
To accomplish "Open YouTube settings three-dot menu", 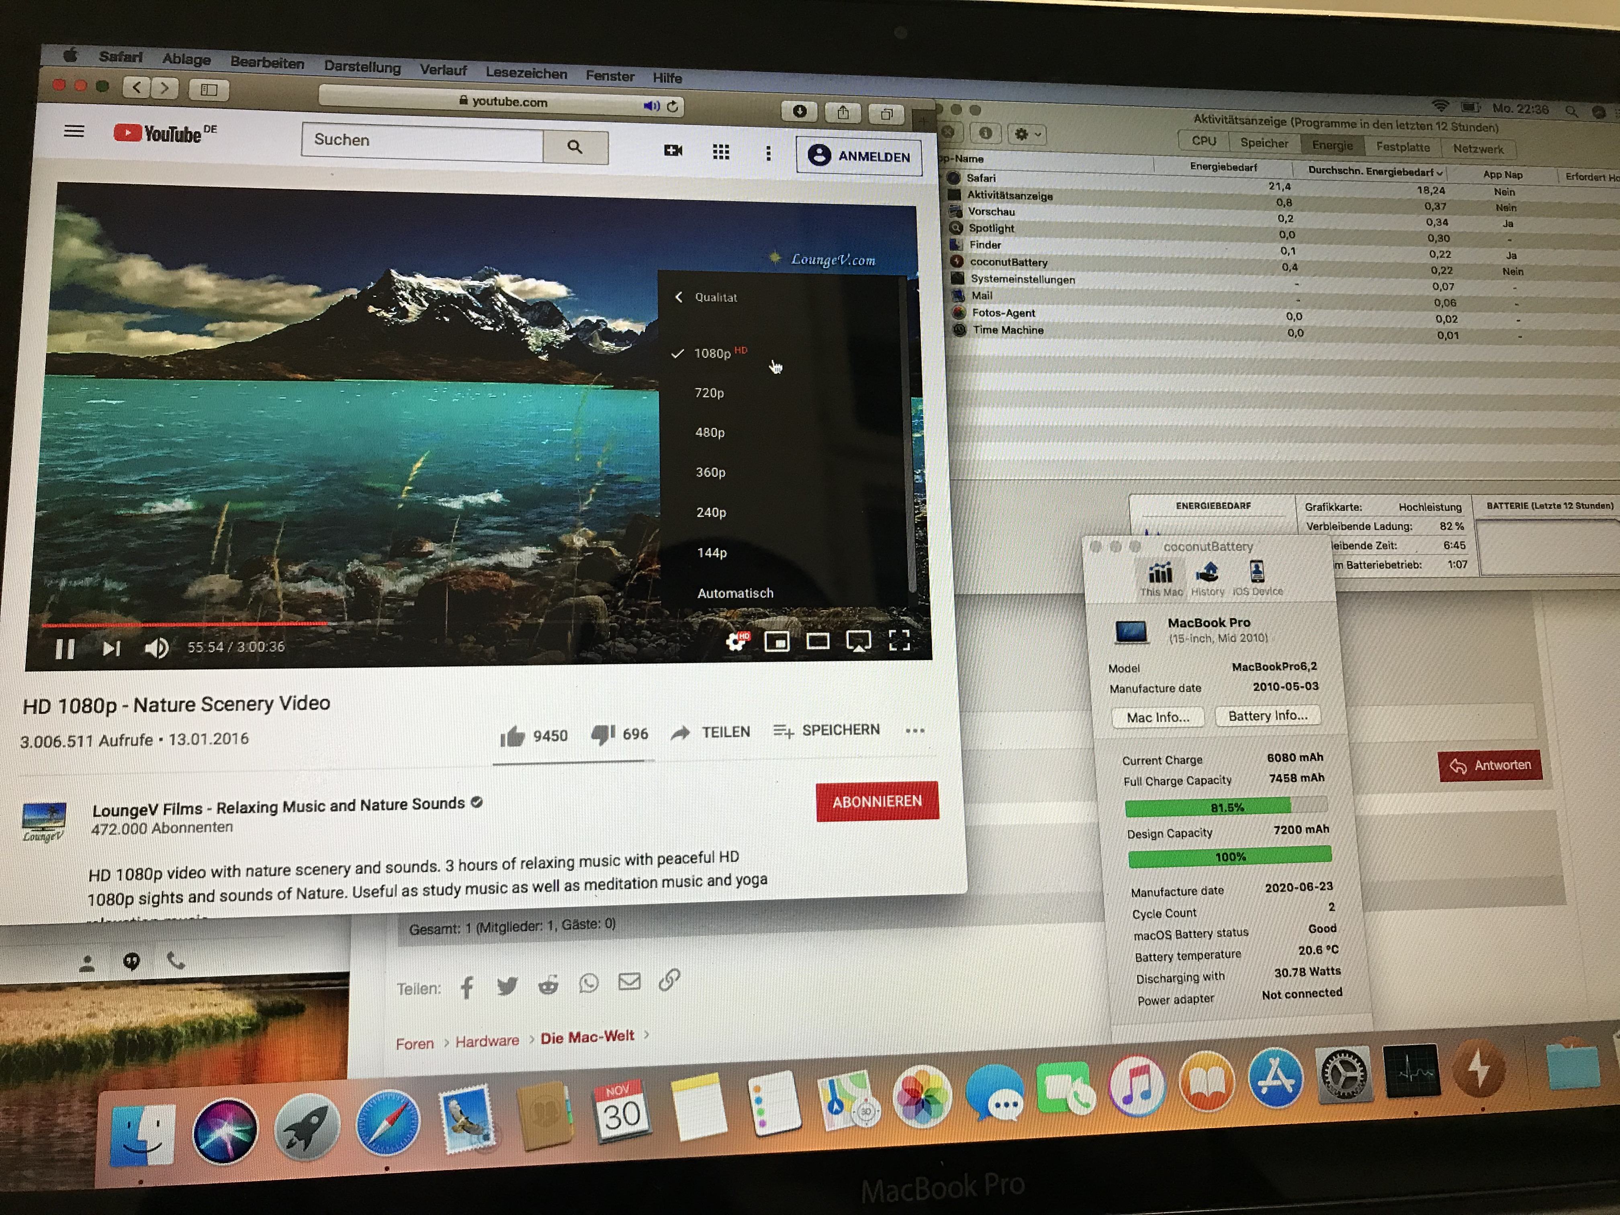I will click(x=768, y=152).
